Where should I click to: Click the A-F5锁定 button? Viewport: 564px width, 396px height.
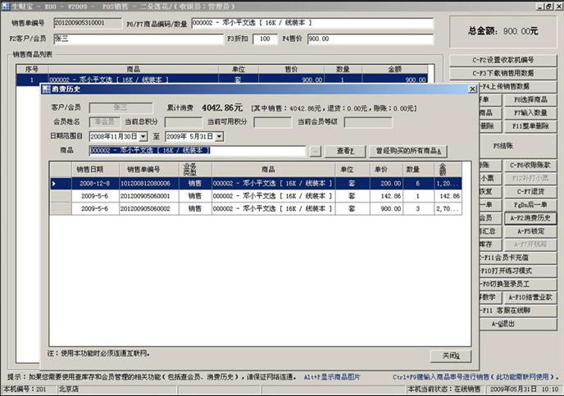point(530,231)
